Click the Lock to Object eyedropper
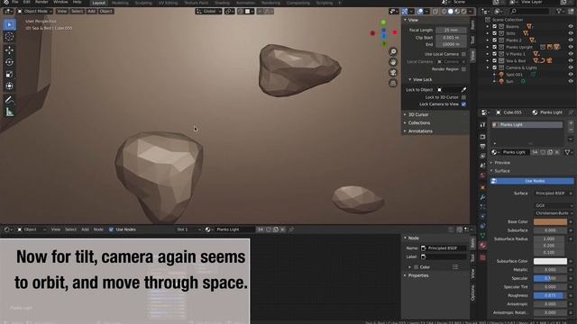This screenshot has width=577, height=324. (463, 90)
